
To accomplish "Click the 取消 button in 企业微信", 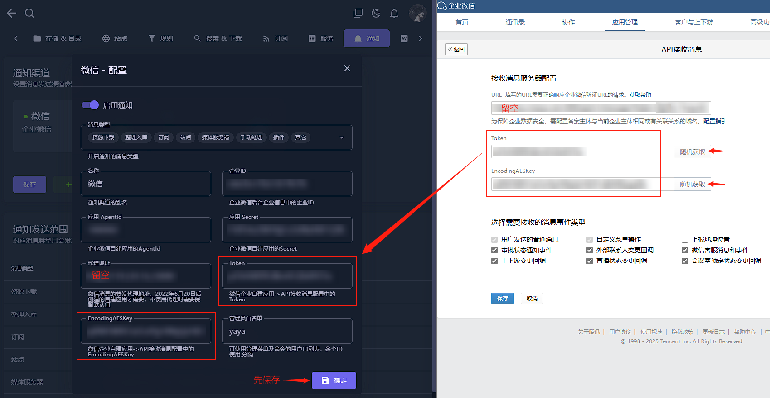I will pos(532,298).
